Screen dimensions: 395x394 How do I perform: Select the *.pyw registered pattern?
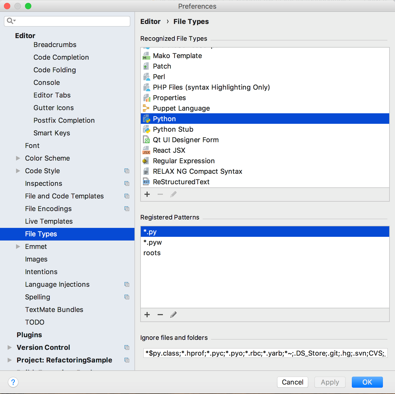click(x=153, y=242)
